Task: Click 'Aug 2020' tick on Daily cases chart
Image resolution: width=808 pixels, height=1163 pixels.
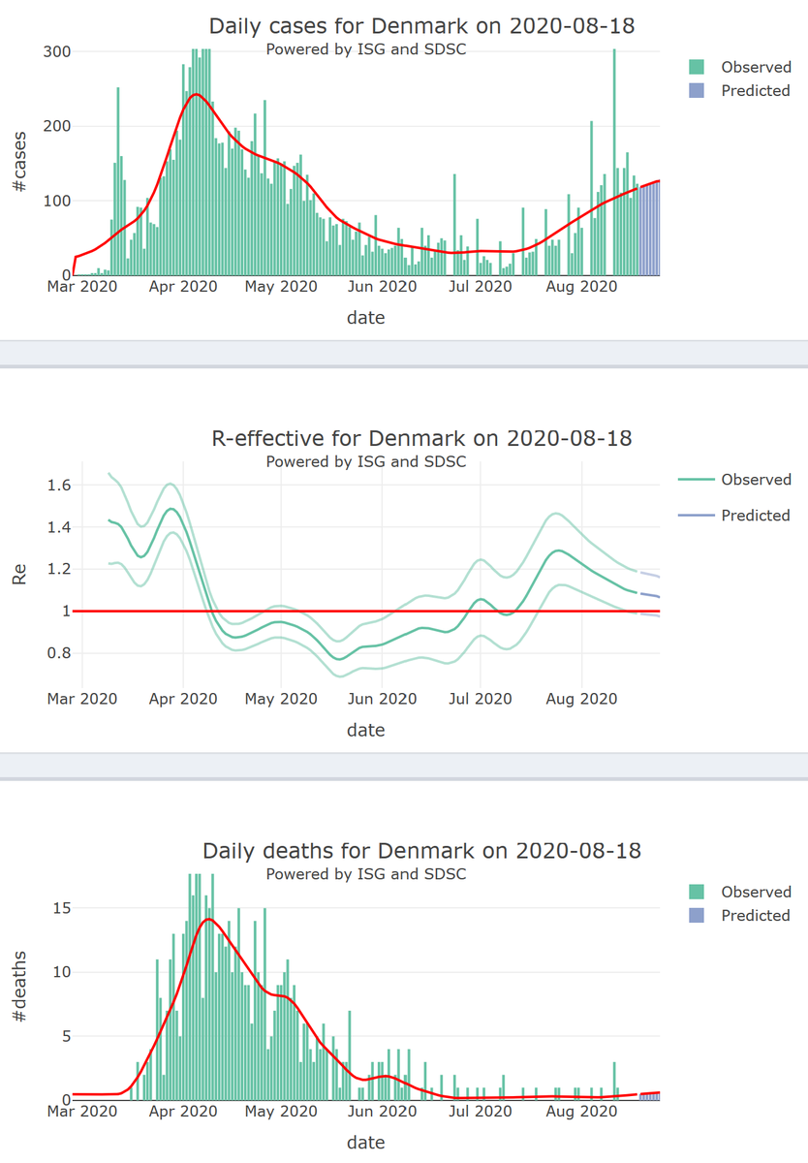Action: click(581, 287)
